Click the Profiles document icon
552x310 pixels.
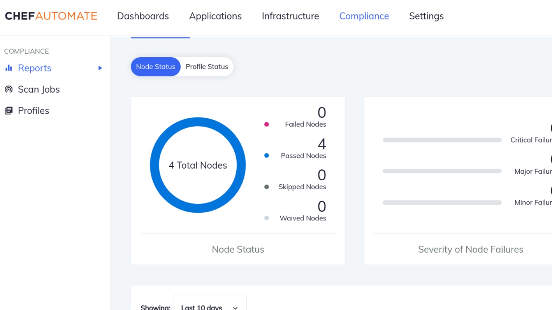pos(8,110)
